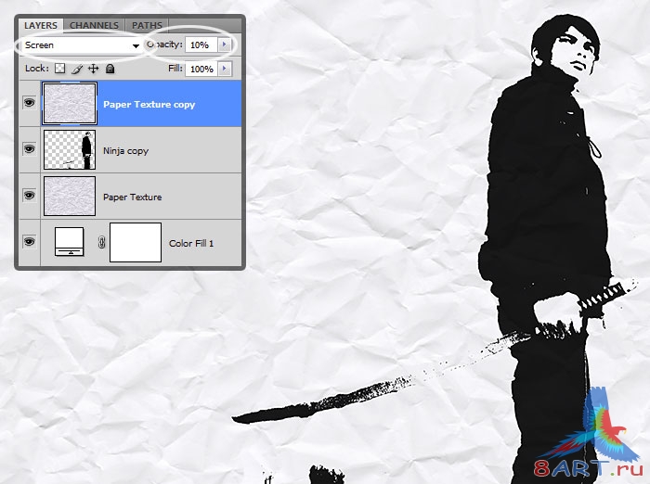Click the Fill 100% value field

pyautogui.click(x=201, y=69)
